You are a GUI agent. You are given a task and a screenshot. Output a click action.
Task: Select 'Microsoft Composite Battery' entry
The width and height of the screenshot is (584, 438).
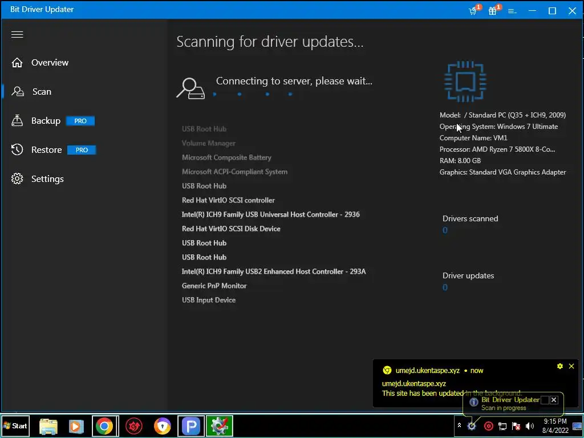tap(226, 157)
